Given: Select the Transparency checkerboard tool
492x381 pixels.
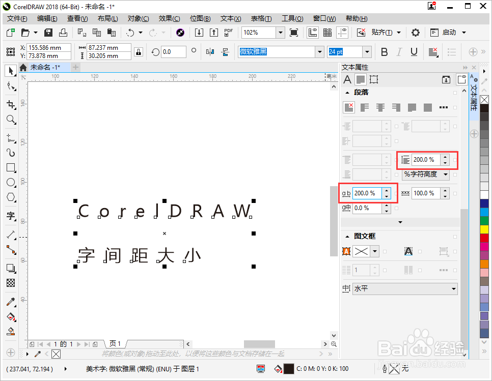Looking at the screenshot, I should 11,283.
